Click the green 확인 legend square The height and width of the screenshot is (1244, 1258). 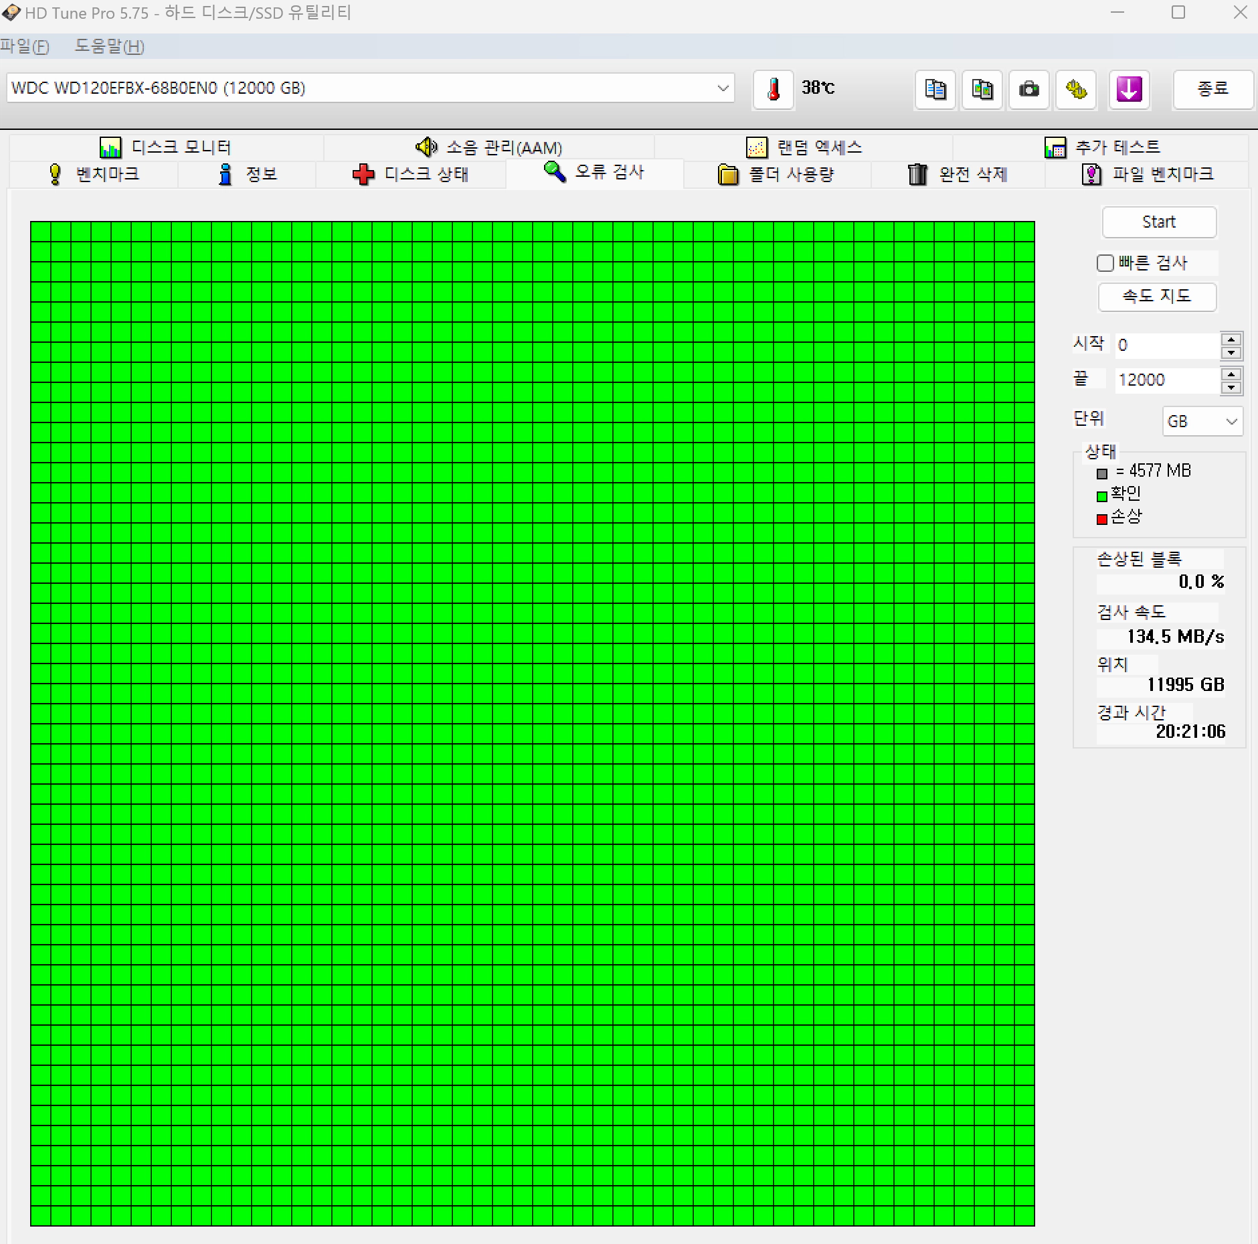tap(1102, 496)
